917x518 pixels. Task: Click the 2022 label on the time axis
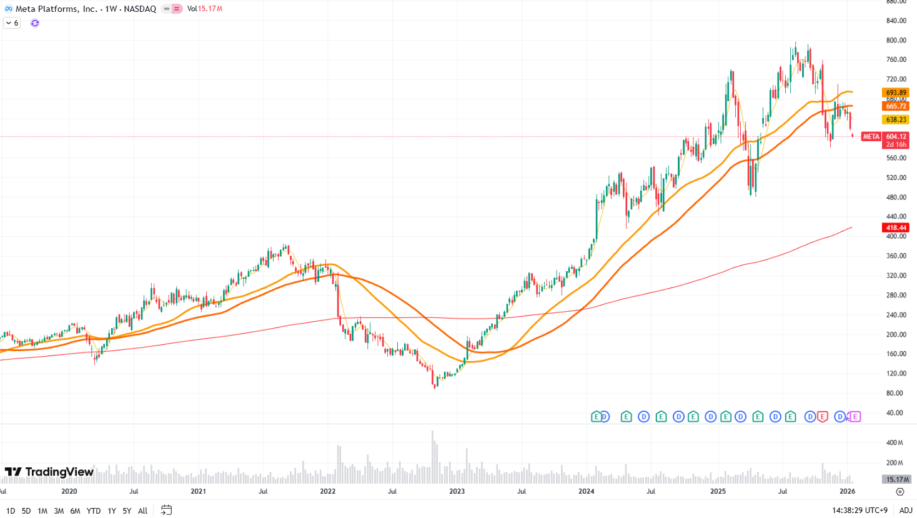(327, 491)
